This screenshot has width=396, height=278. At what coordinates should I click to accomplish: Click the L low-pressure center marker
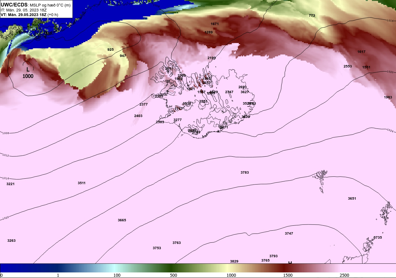[28, 70]
